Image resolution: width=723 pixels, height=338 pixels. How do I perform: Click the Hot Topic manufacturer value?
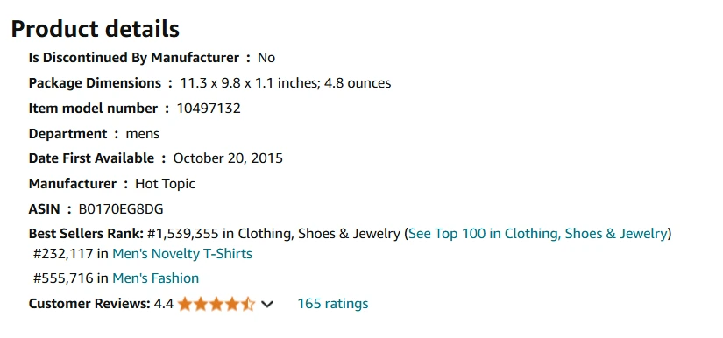[x=165, y=184]
